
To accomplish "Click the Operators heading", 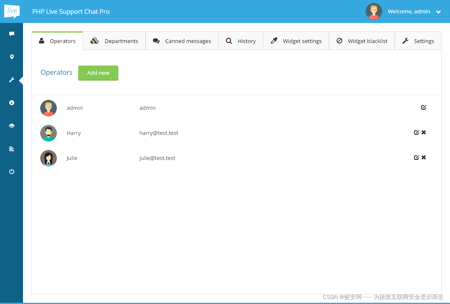I will tap(56, 73).
